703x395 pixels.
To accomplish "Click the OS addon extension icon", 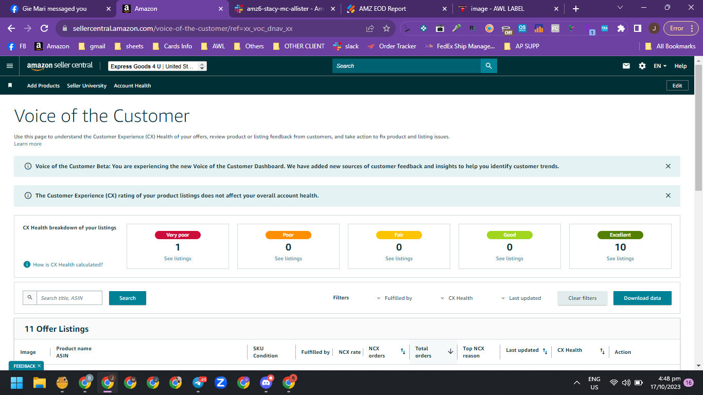I will click(x=522, y=28).
